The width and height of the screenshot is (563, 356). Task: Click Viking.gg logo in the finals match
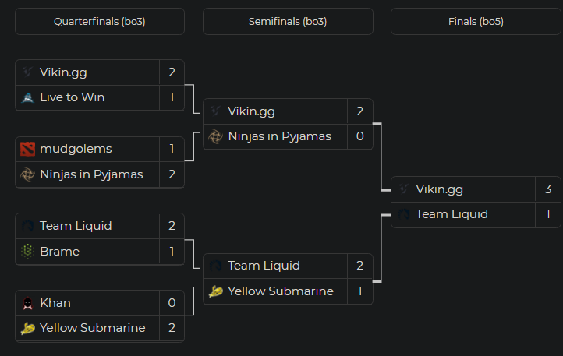point(404,189)
